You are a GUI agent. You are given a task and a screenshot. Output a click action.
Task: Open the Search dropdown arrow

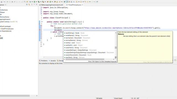62,2
